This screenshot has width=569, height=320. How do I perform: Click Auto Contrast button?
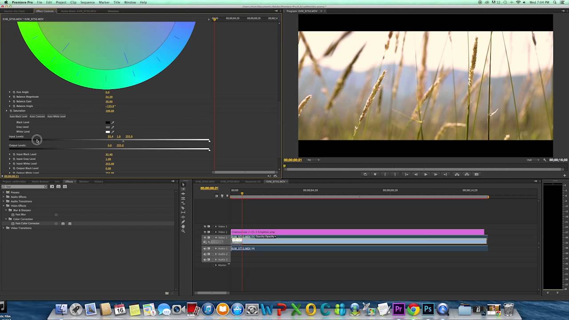click(37, 116)
